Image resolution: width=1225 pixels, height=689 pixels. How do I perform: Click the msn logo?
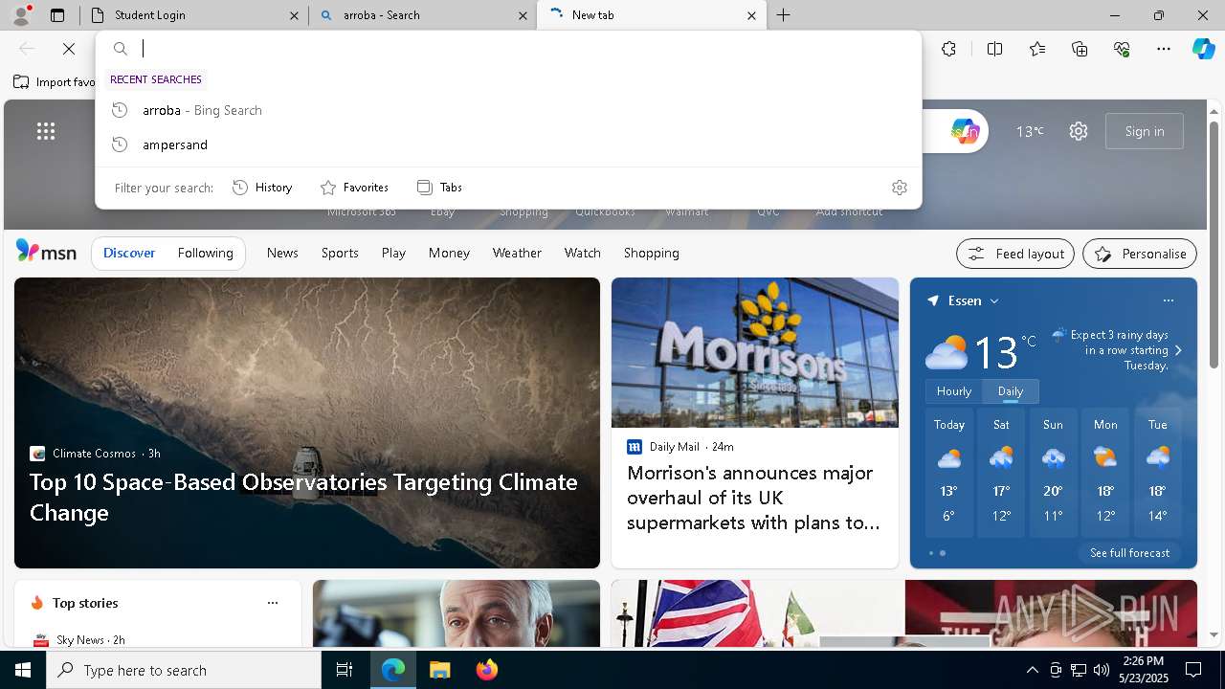tap(46, 252)
